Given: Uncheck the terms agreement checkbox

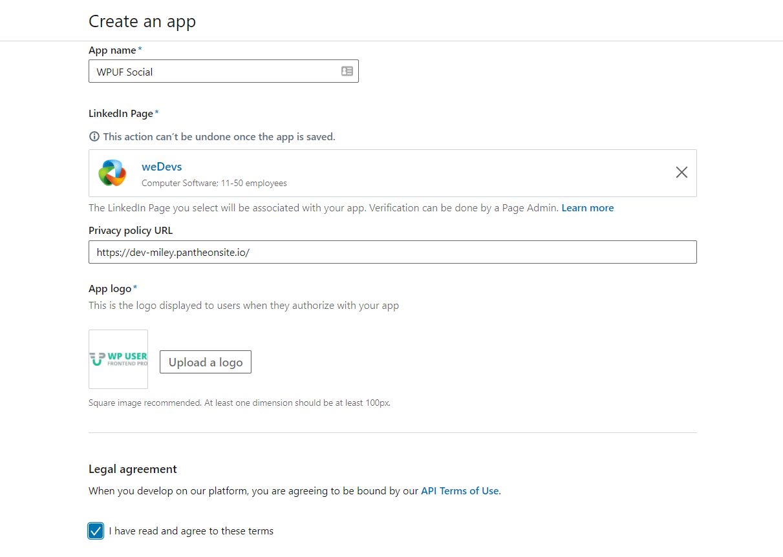Looking at the screenshot, I should click(x=95, y=531).
